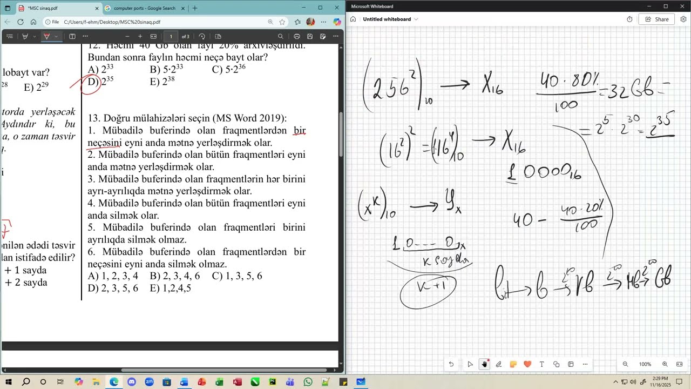Open more PDF toolbar options on right
691x389 pixels.
(x=336, y=36)
